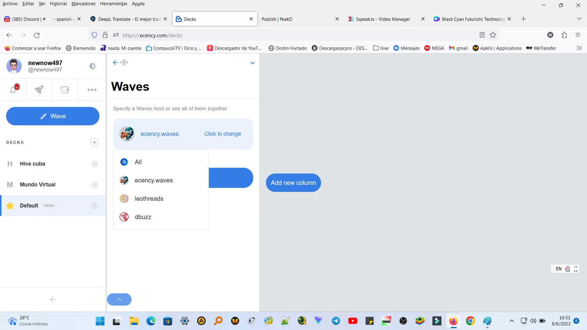Click the newnow497 profile avatar

click(x=14, y=66)
